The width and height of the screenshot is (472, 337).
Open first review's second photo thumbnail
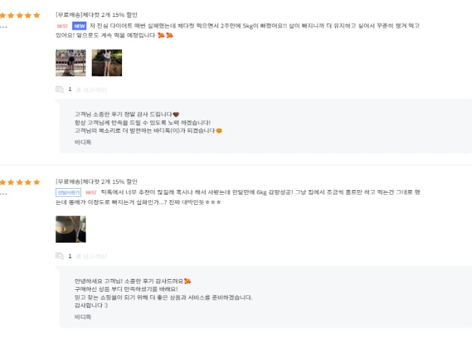click(107, 63)
